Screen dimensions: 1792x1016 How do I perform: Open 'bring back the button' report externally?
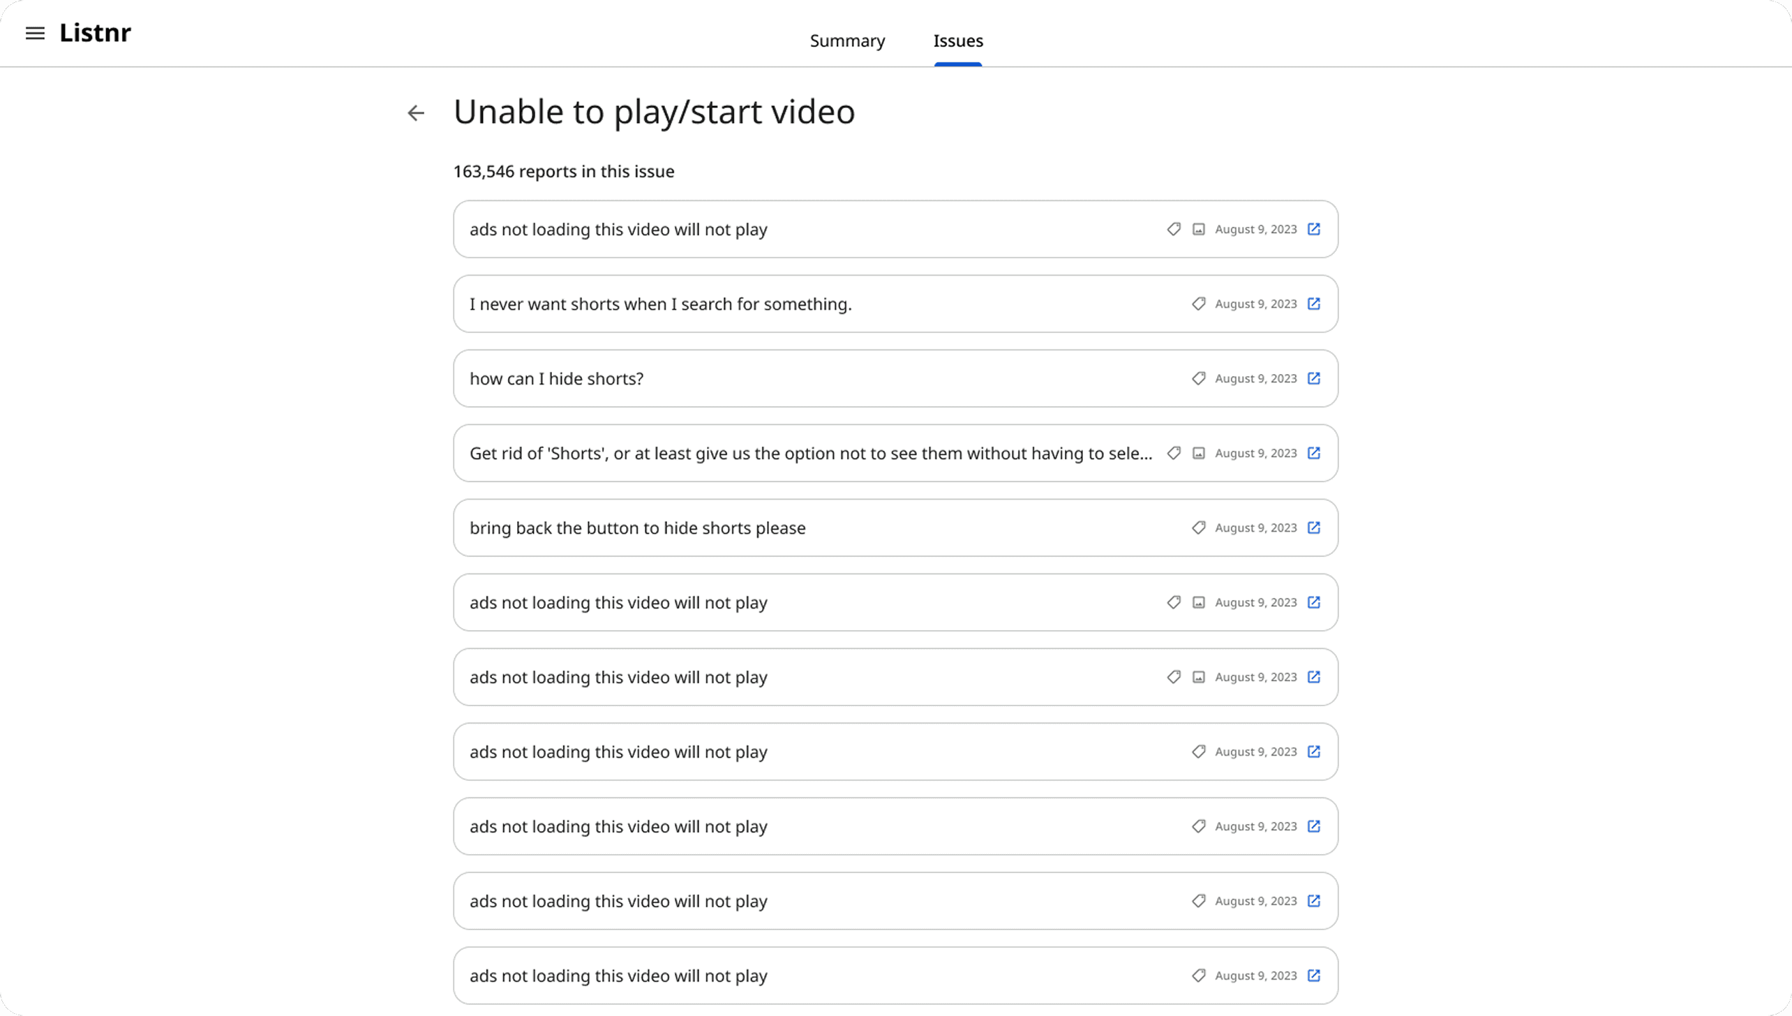pyautogui.click(x=1313, y=528)
